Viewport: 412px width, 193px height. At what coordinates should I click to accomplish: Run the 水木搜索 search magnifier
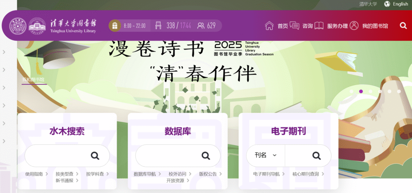[x=95, y=156]
